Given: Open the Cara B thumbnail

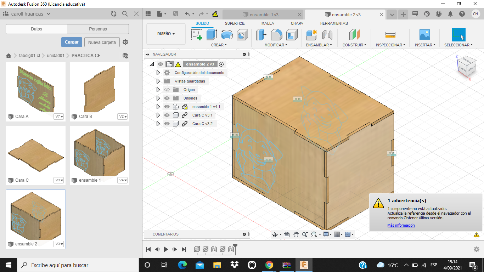Looking at the screenshot, I should pyautogui.click(x=100, y=88).
